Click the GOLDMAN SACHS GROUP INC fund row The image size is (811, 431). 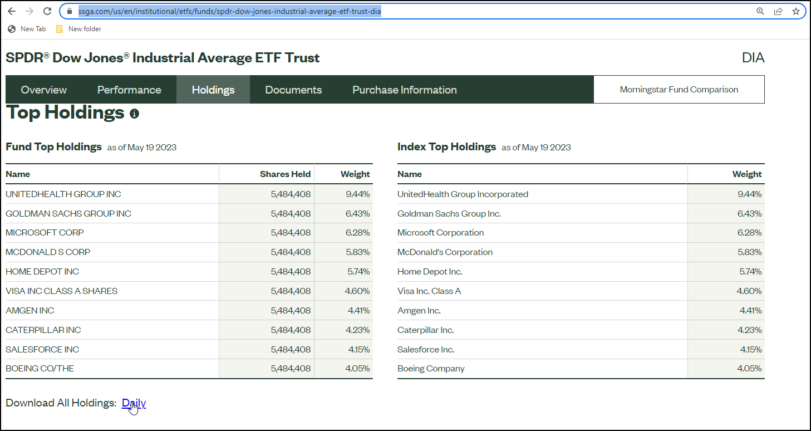(x=189, y=214)
